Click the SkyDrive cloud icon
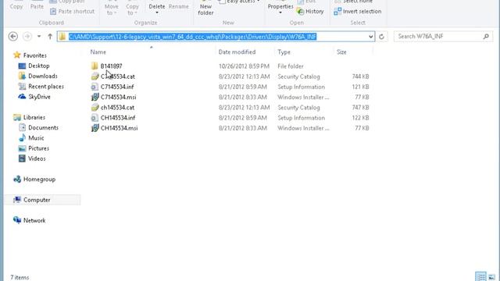500x281 pixels. [22, 97]
